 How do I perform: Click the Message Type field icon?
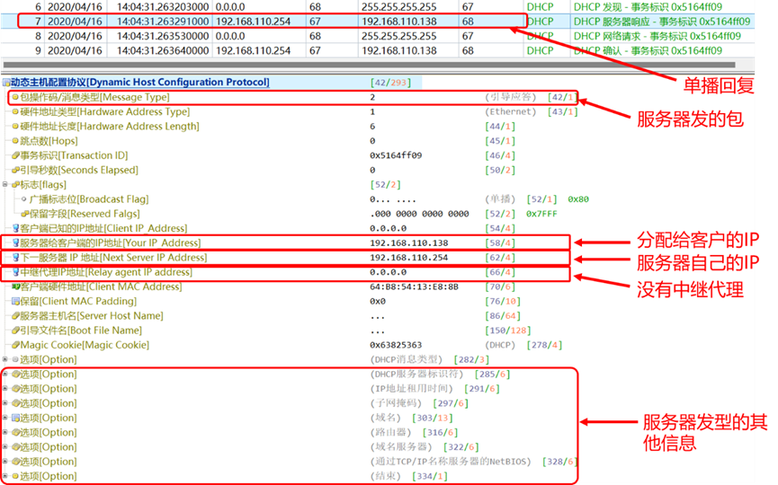(15, 97)
